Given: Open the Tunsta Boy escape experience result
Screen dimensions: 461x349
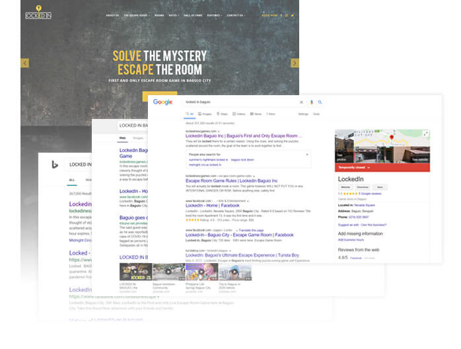Looking at the screenshot, I should point(242,255).
